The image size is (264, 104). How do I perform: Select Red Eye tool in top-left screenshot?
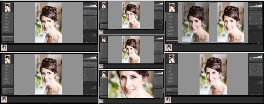point(87,9)
